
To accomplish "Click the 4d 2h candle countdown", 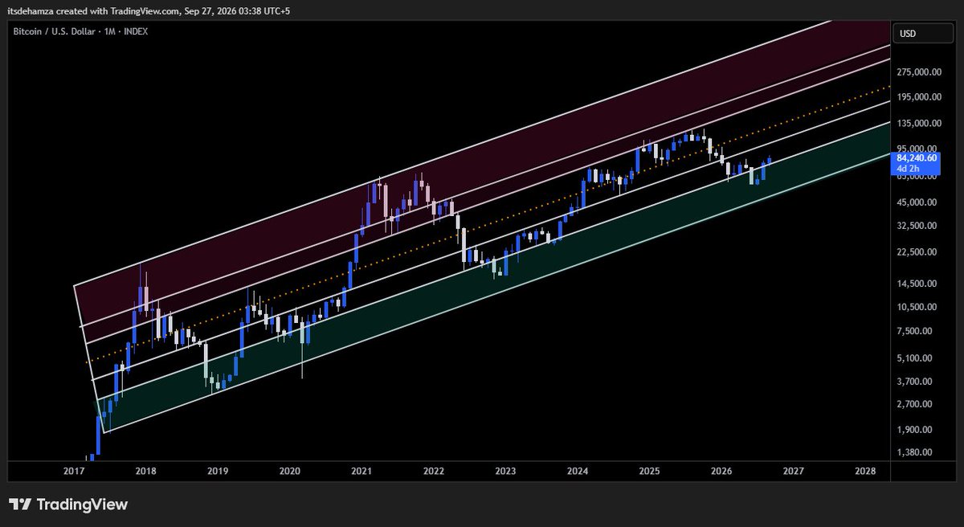I will point(908,169).
